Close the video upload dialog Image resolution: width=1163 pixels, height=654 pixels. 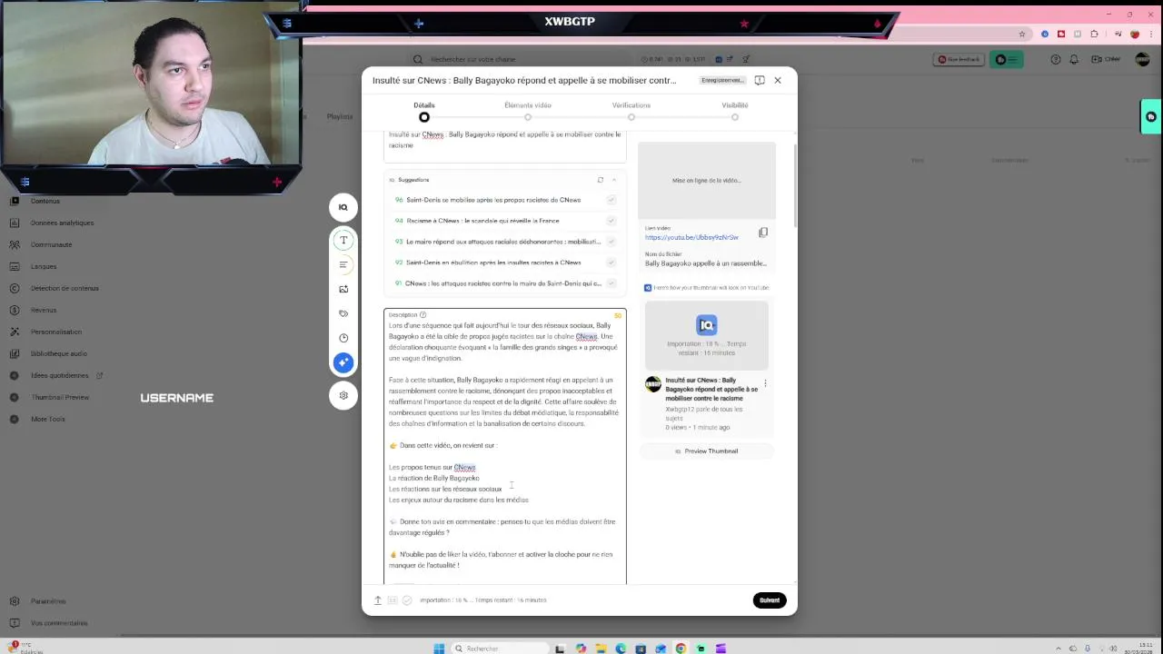click(778, 80)
